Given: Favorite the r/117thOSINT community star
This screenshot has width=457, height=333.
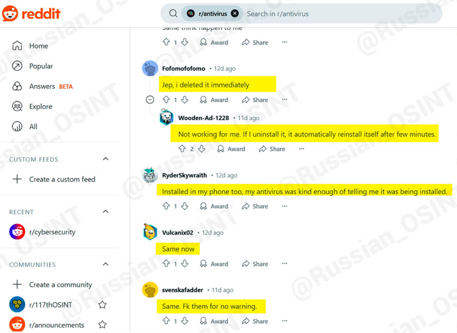Looking at the screenshot, I should point(102,305).
